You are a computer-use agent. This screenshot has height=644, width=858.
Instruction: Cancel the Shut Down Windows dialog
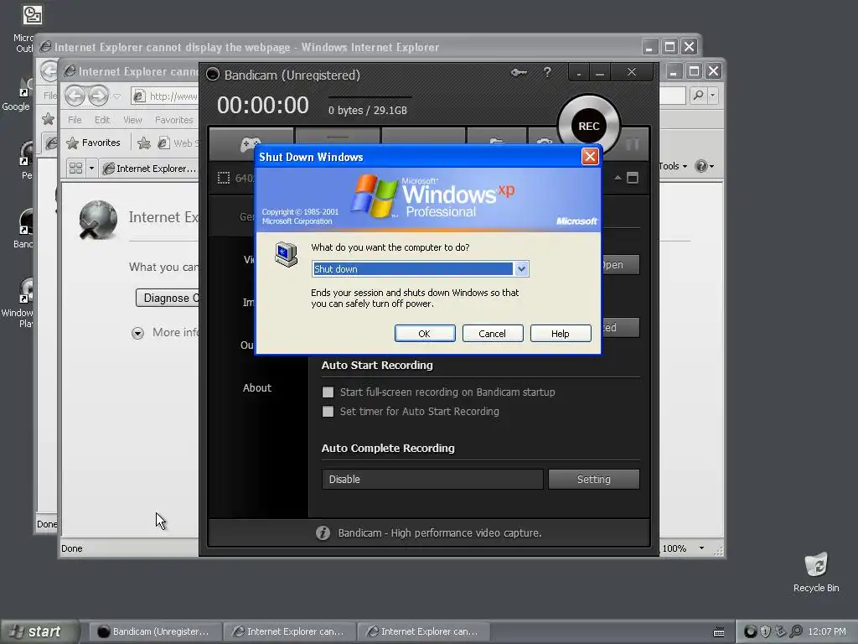[493, 334]
